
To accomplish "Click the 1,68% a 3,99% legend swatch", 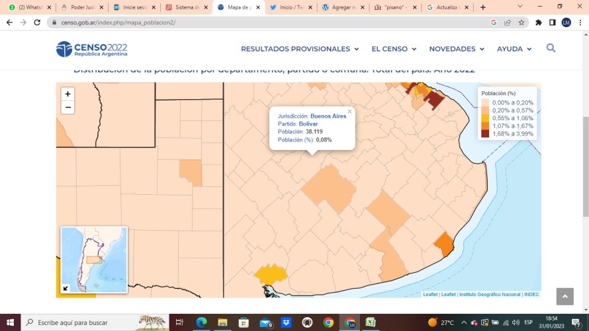I will click(x=485, y=133).
